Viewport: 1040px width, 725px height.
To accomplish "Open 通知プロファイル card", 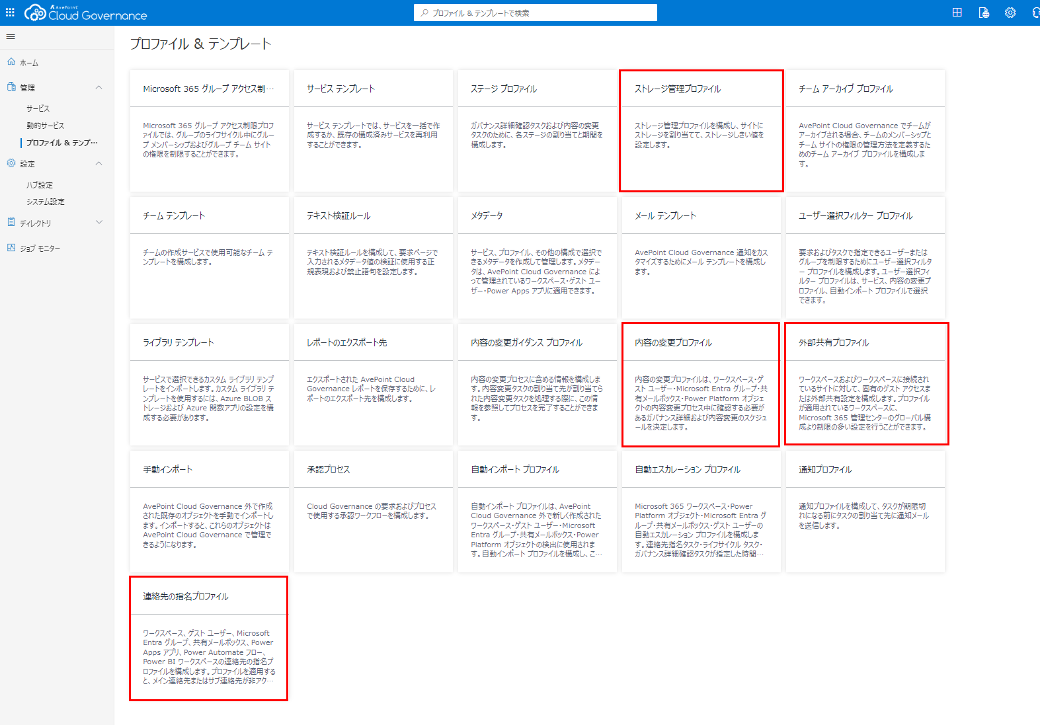I will tap(865, 512).
